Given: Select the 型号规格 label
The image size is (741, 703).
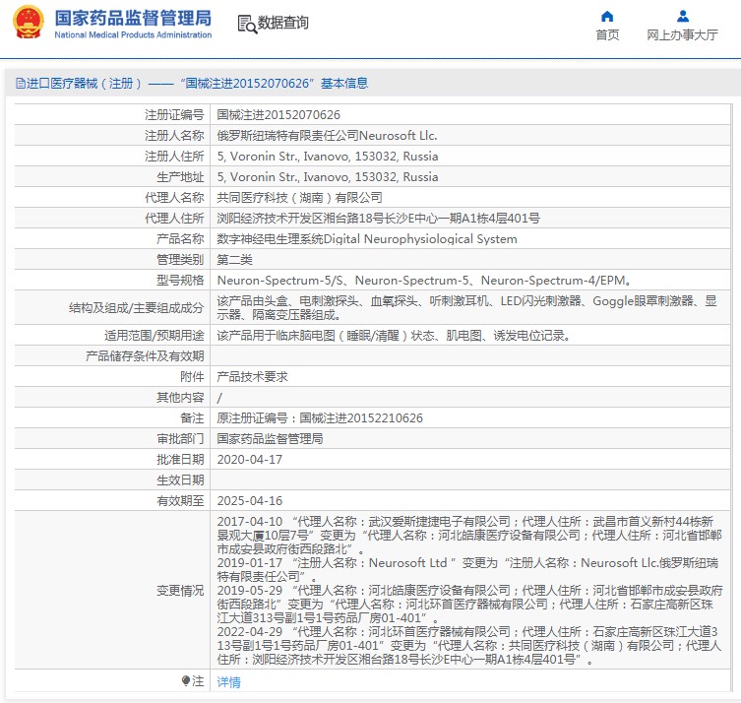Looking at the screenshot, I should click(x=180, y=281).
